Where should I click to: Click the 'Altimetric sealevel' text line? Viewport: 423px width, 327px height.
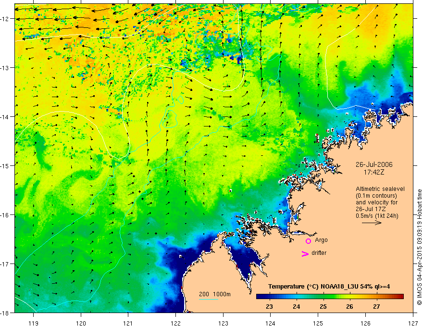380,189
